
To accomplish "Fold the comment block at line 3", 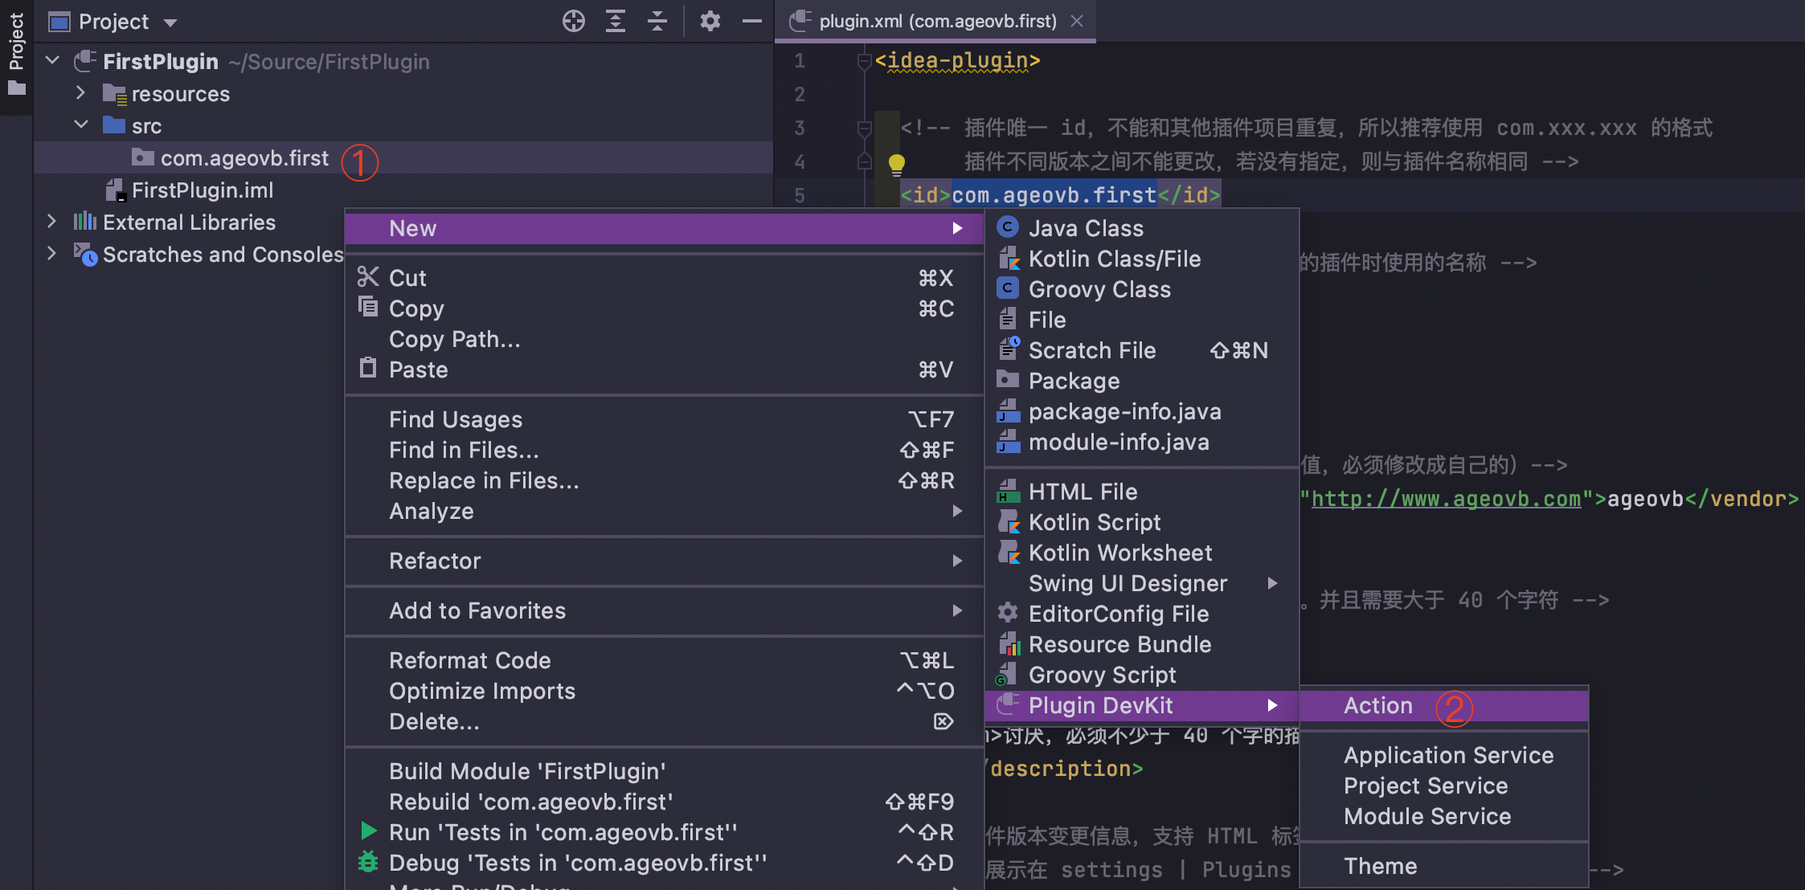I will [x=864, y=128].
